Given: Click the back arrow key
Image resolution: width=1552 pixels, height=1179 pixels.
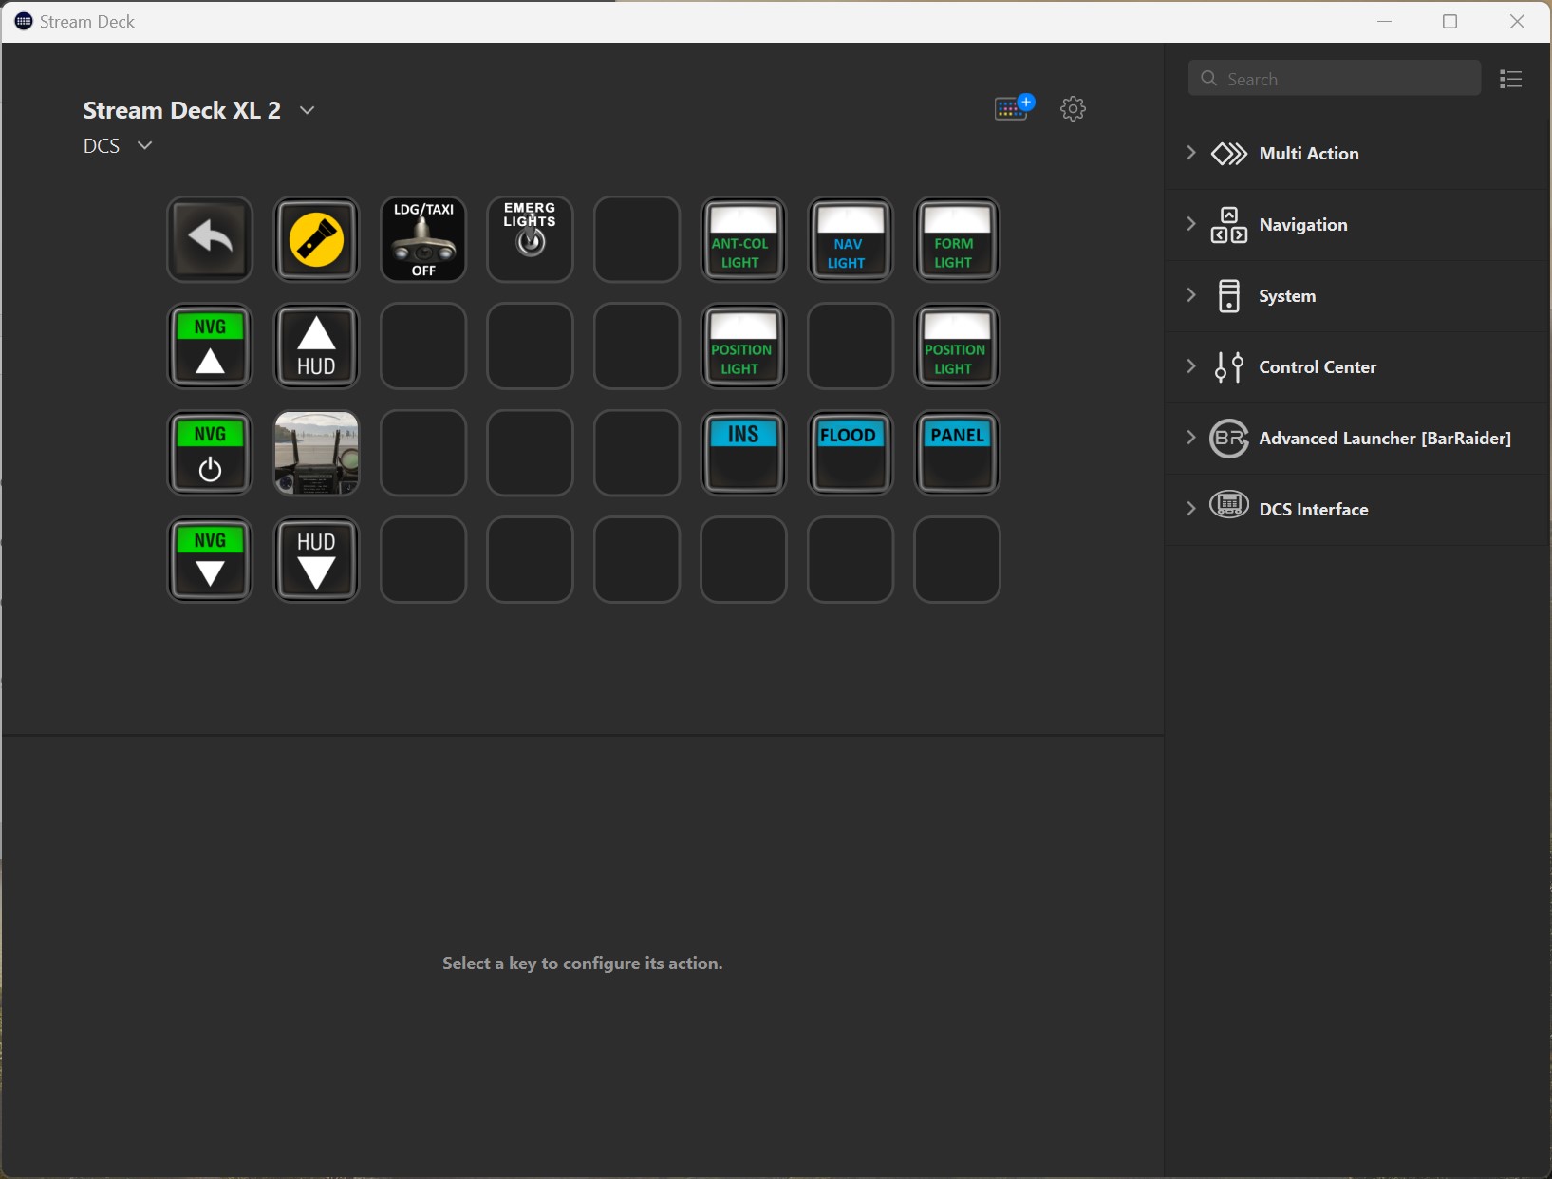Looking at the screenshot, I should pyautogui.click(x=210, y=239).
